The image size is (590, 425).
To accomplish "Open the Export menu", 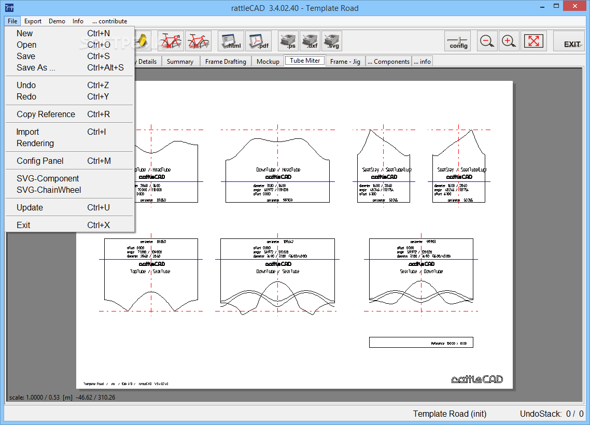I will coord(33,21).
